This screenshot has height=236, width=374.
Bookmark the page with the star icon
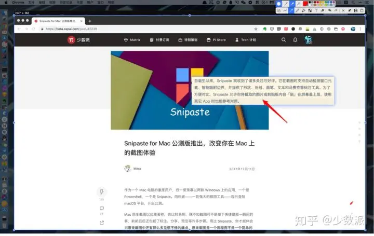[256, 29]
